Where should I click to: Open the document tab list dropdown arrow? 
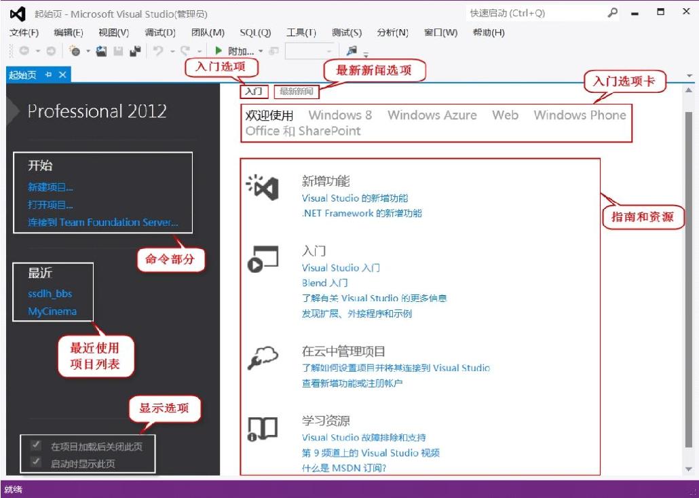689,76
